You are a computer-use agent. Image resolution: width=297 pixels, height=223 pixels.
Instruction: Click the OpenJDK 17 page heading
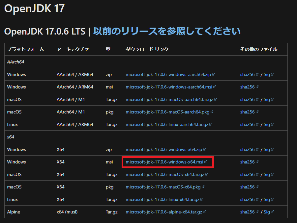pos(35,9)
